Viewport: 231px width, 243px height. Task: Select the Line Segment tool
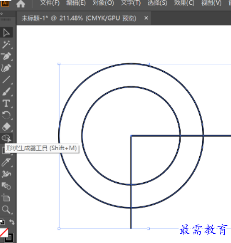pyautogui.click(x=6, y=80)
